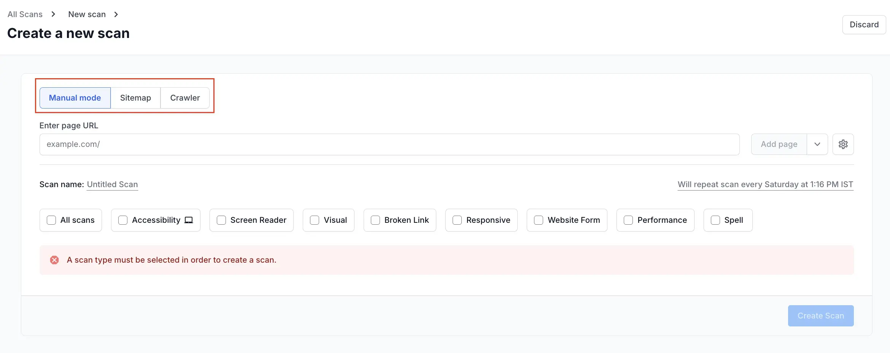The image size is (890, 353).
Task: Select the Visual scan checkbox
Action: pos(315,220)
